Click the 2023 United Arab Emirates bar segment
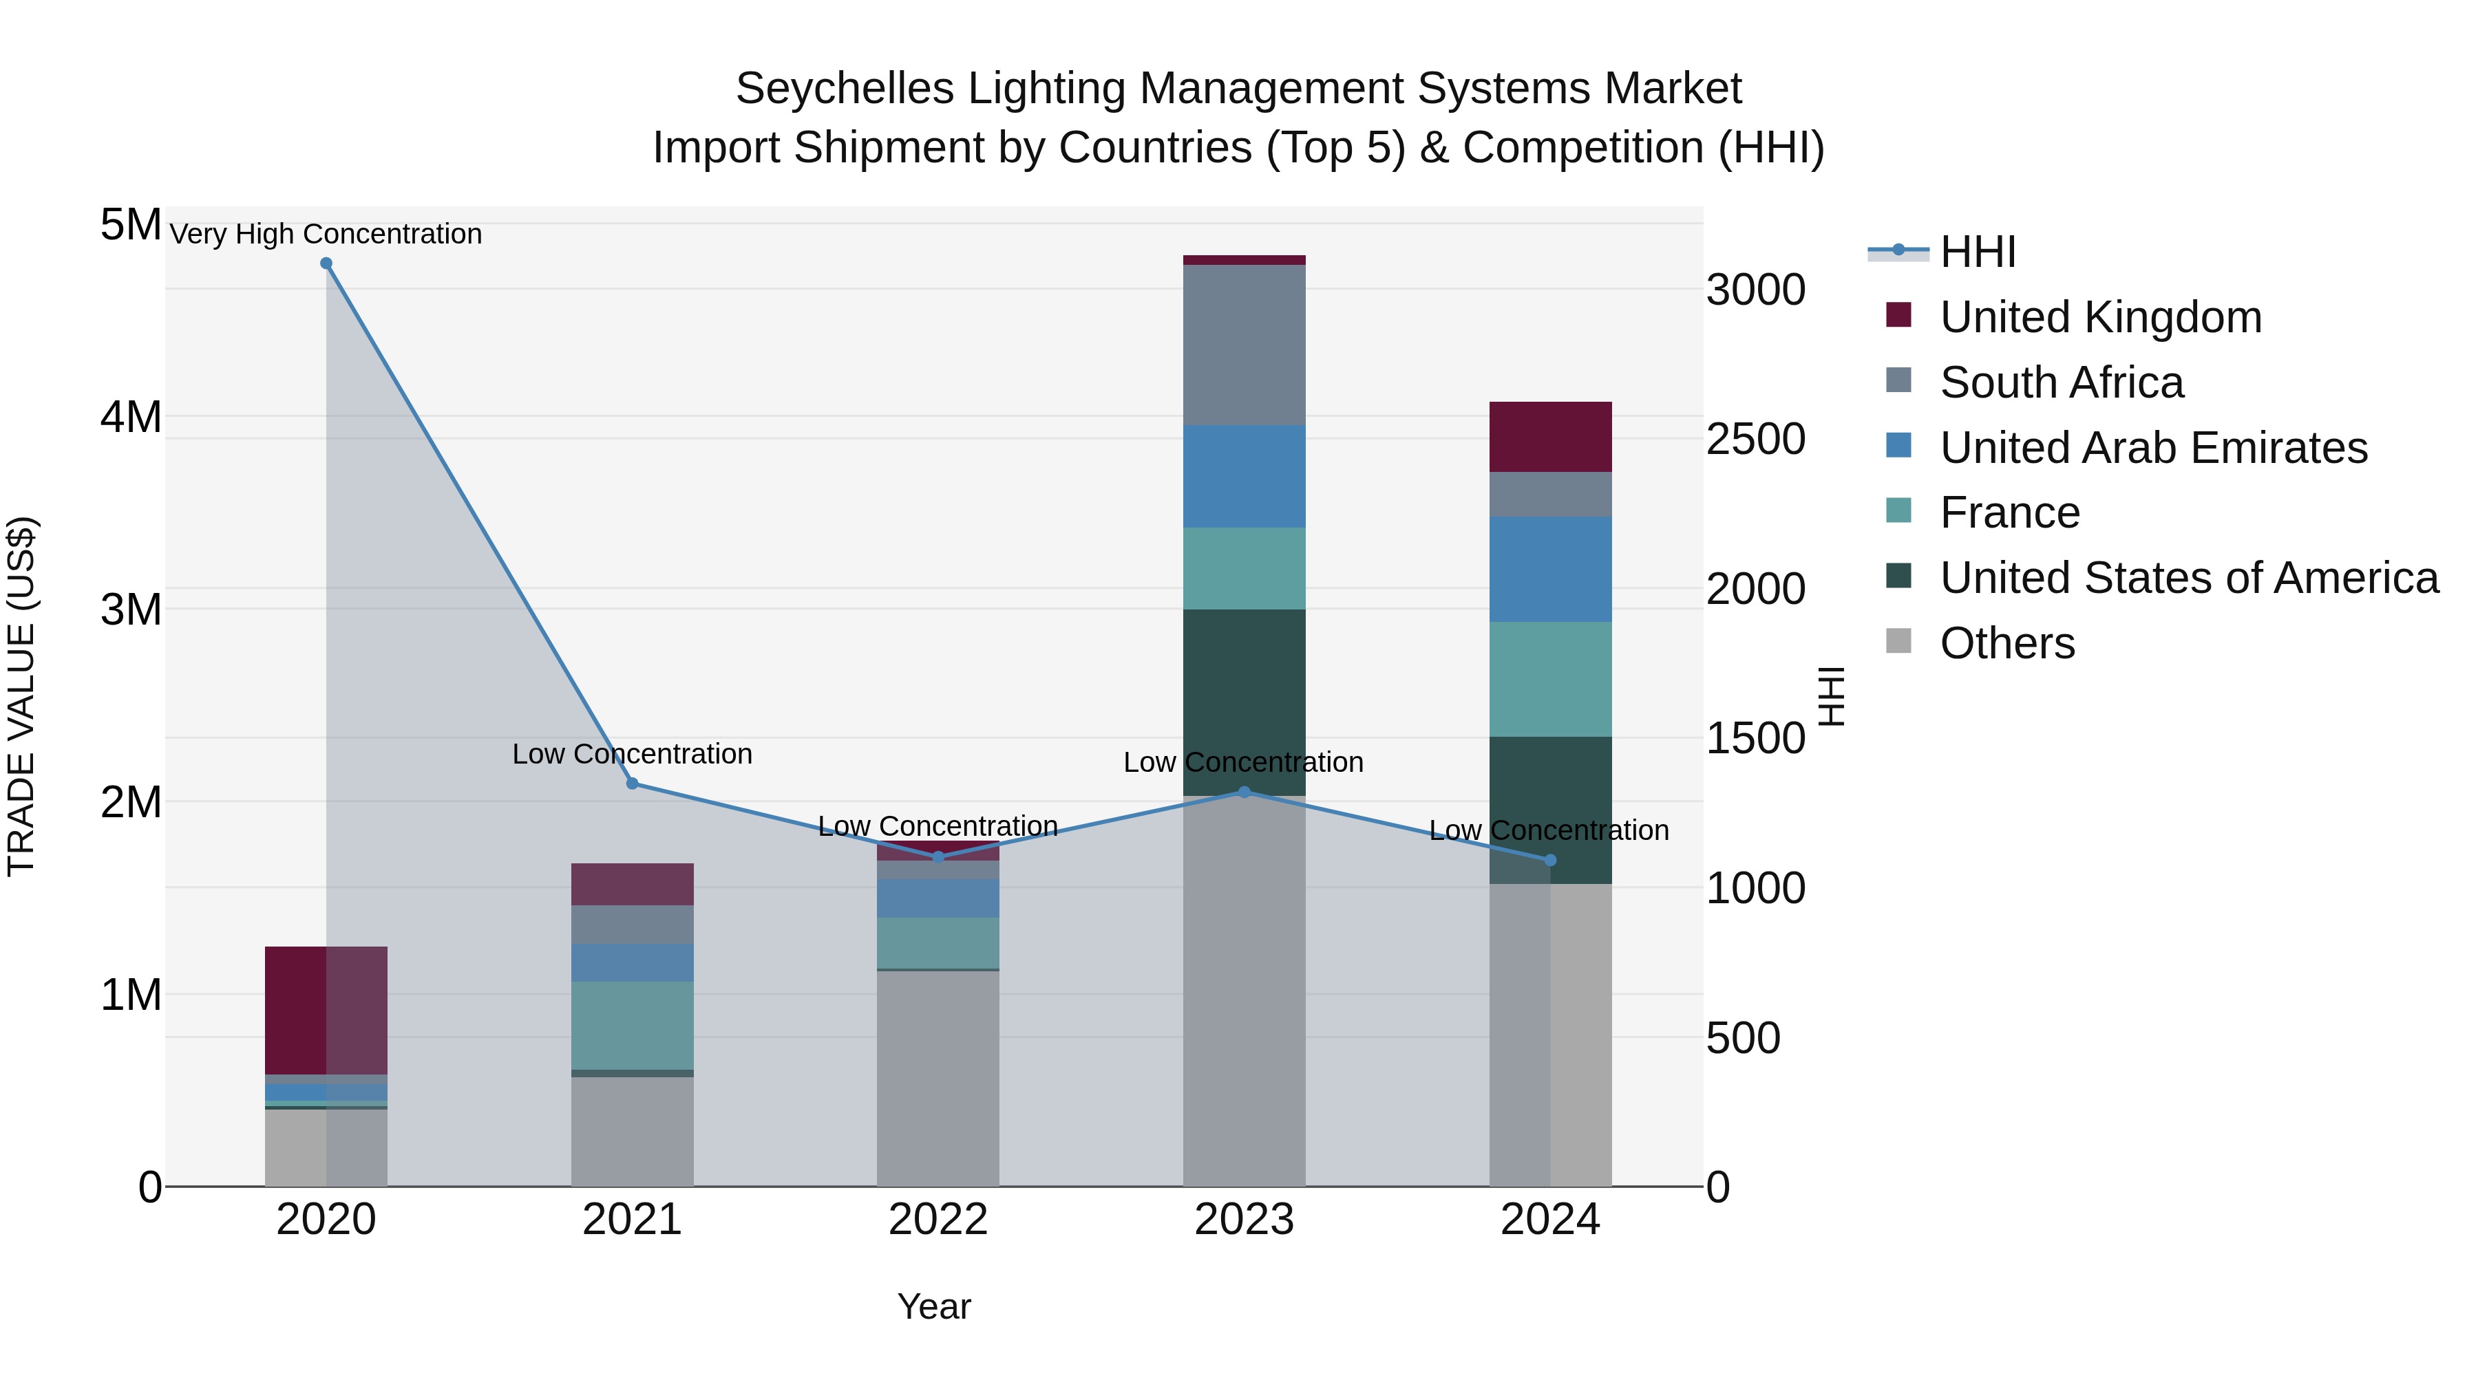The height and width of the screenshot is (1393, 2478). tap(1244, 477)
